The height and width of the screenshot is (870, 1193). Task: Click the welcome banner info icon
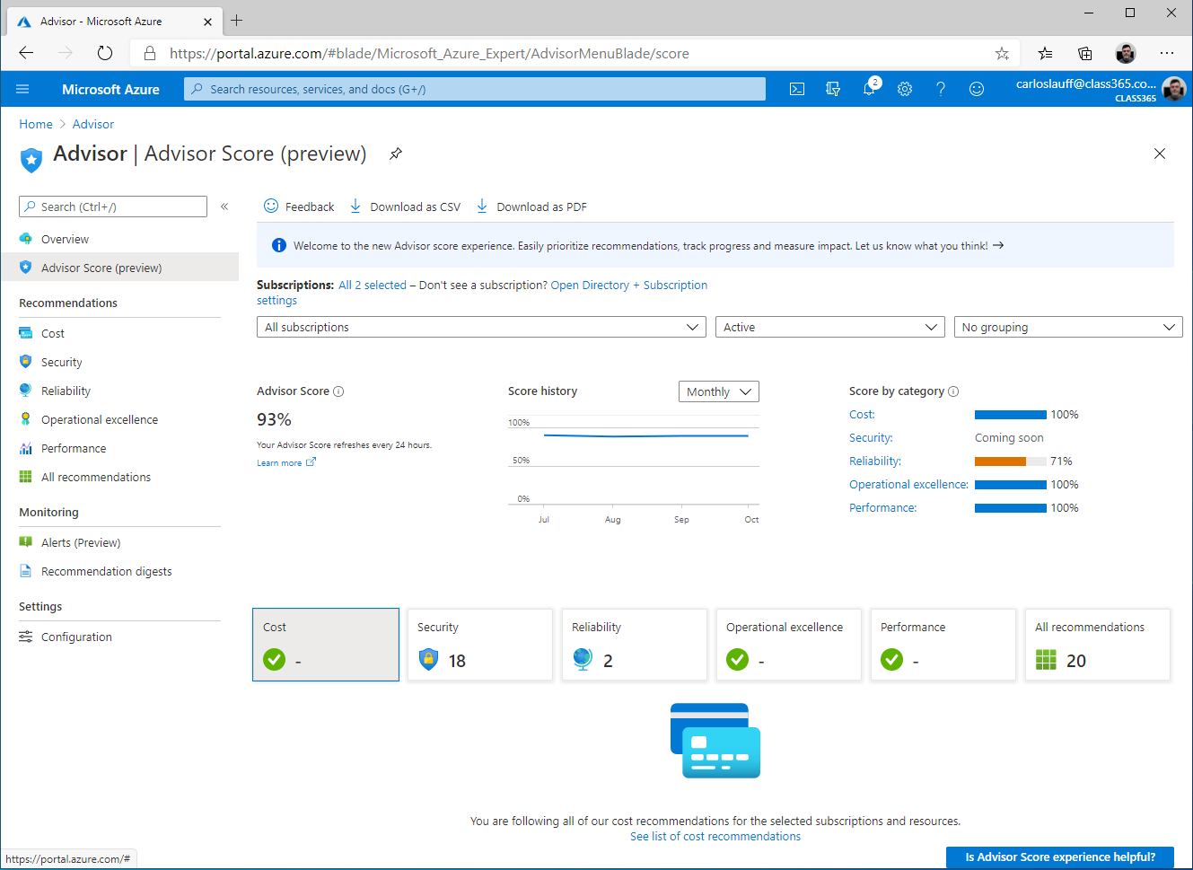(x=279, y=245)
